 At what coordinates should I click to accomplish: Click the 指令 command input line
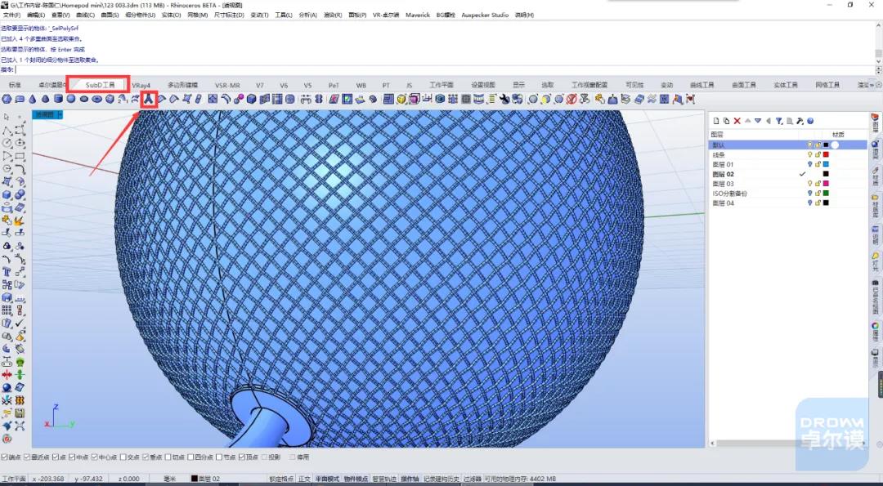445,69
